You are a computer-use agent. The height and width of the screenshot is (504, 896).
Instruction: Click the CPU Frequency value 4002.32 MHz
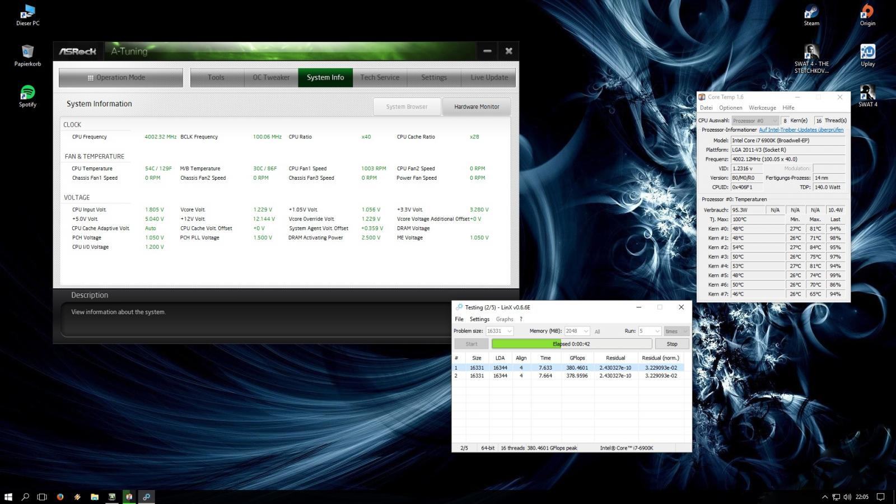(161, 137)
